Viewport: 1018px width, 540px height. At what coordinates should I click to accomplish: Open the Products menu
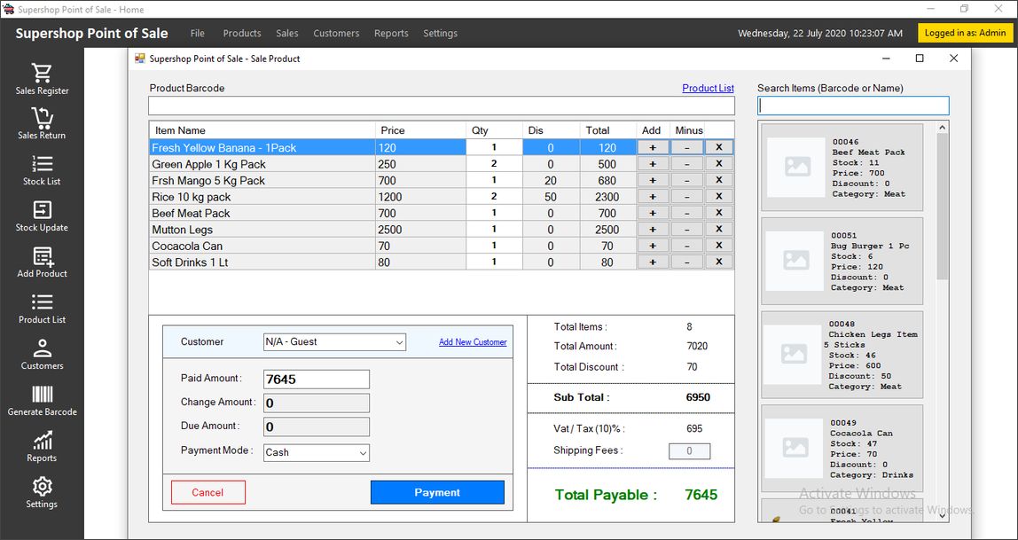click(242, 34)
